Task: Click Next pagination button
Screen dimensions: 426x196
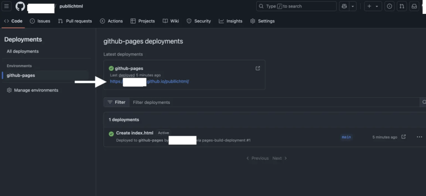Action: (280, 158)
